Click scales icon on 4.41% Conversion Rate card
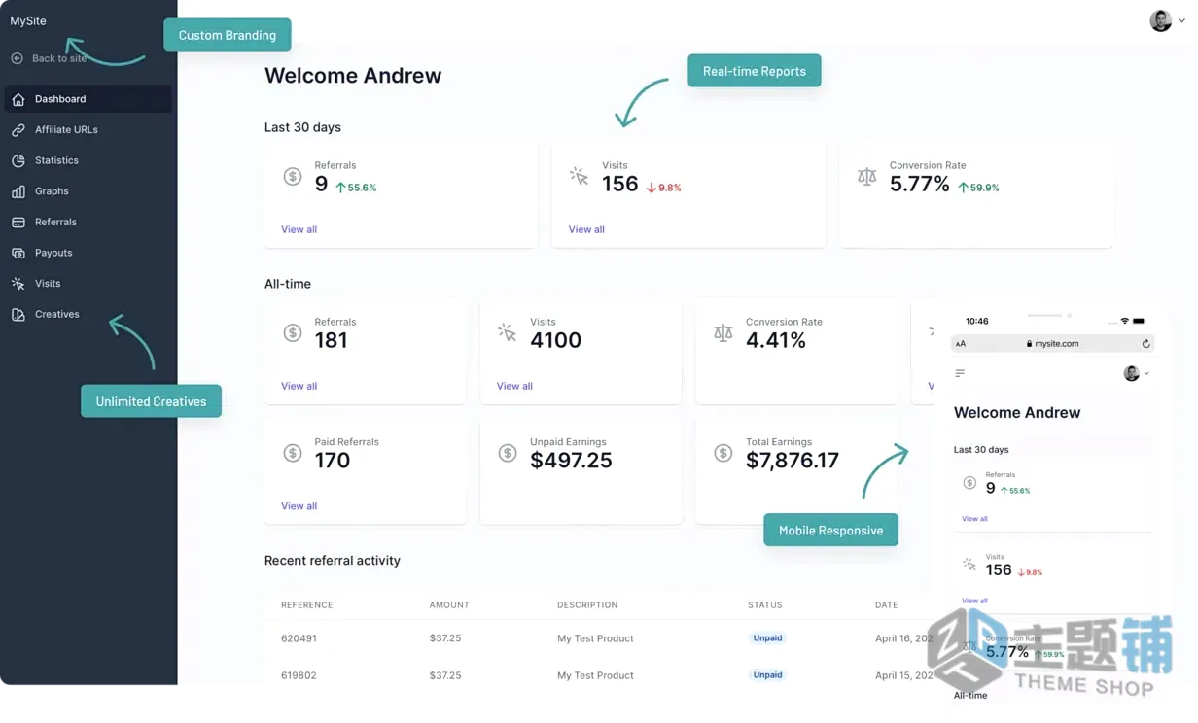This screenshot has height=723, width=1198. 723,332
